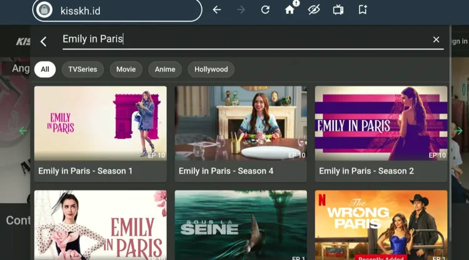Open the Sous la Seine poster

pos(241,225)
